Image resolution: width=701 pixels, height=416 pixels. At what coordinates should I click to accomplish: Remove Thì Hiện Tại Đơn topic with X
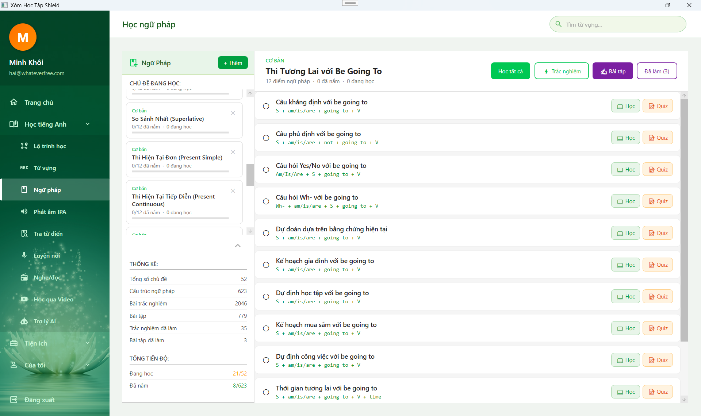point(233,152)
